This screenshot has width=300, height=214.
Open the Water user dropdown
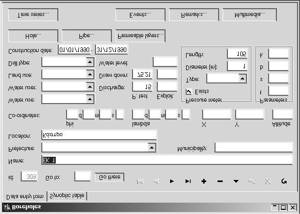[90, 87]
